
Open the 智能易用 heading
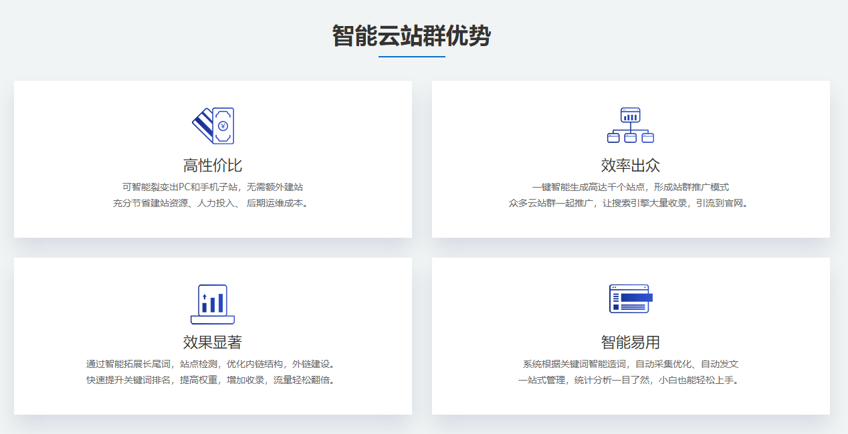click(630, 343)
